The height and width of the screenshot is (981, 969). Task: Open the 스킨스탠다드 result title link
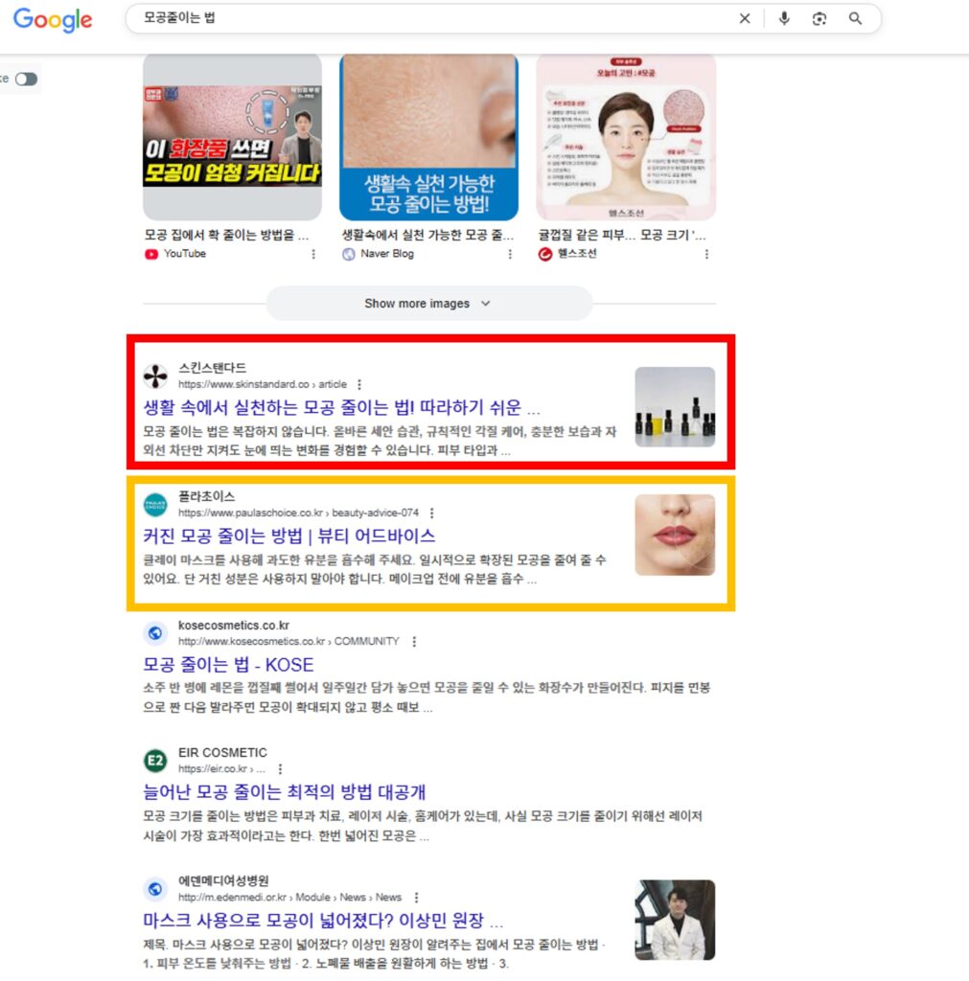click(x=341, y=407)
